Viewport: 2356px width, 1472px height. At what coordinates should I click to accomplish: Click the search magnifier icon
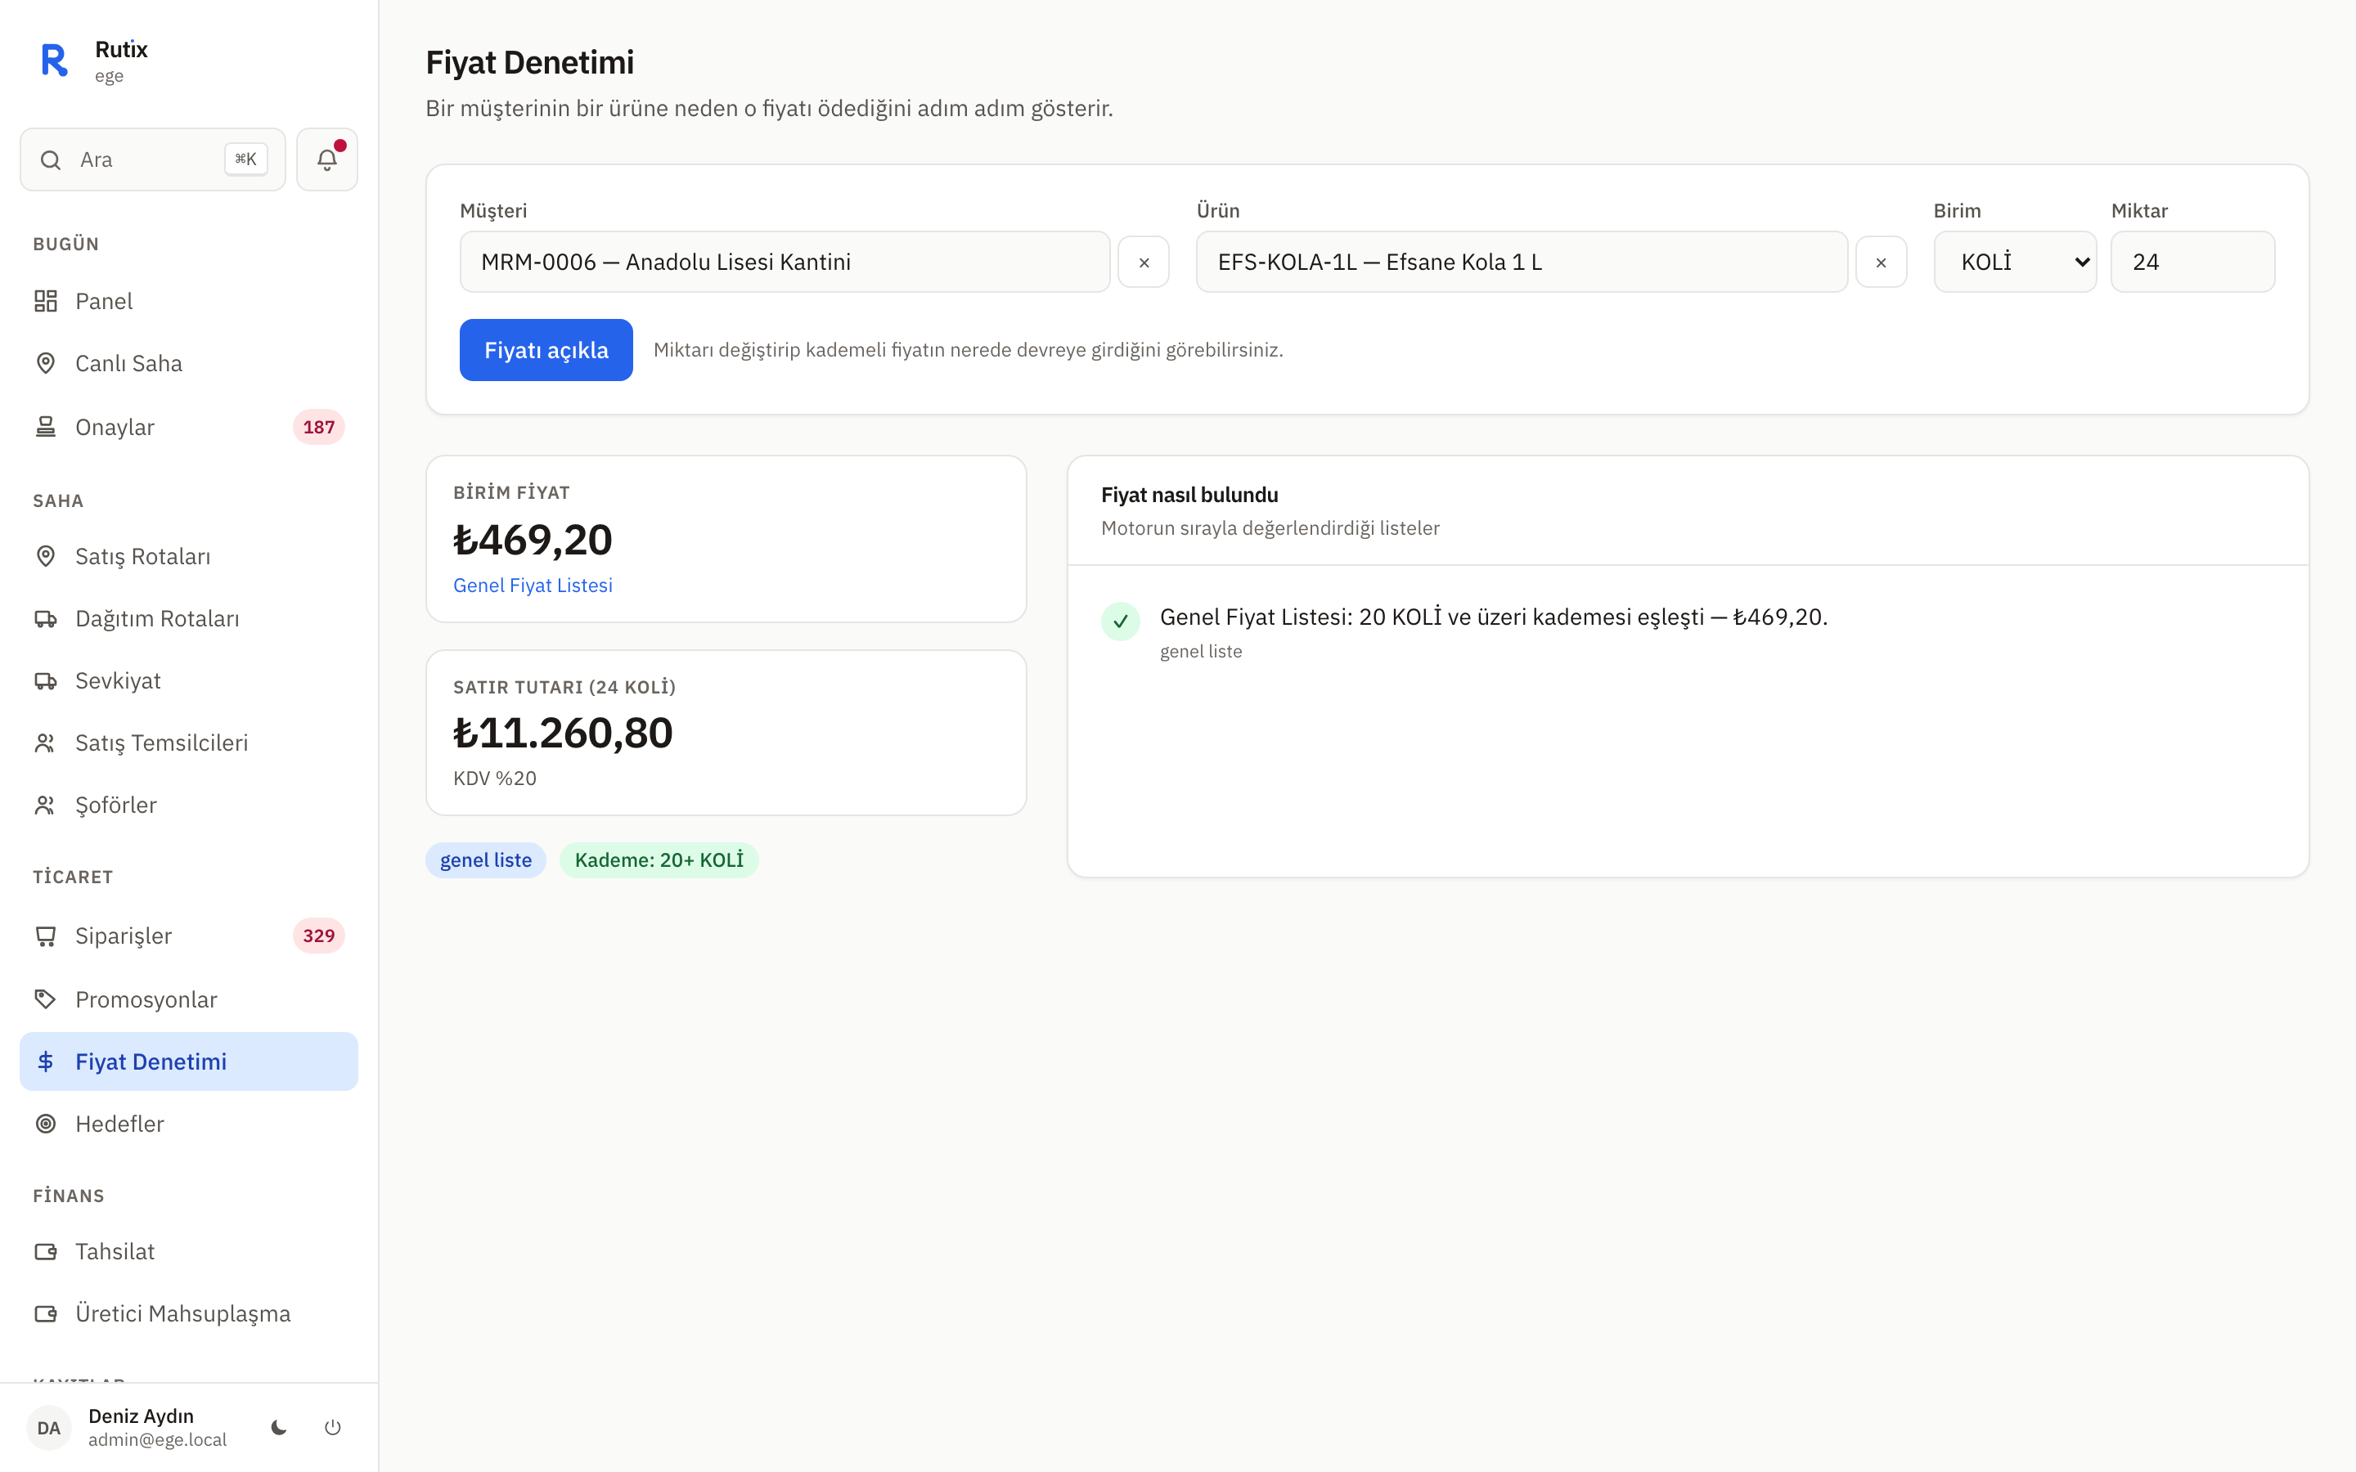point(51,159)
